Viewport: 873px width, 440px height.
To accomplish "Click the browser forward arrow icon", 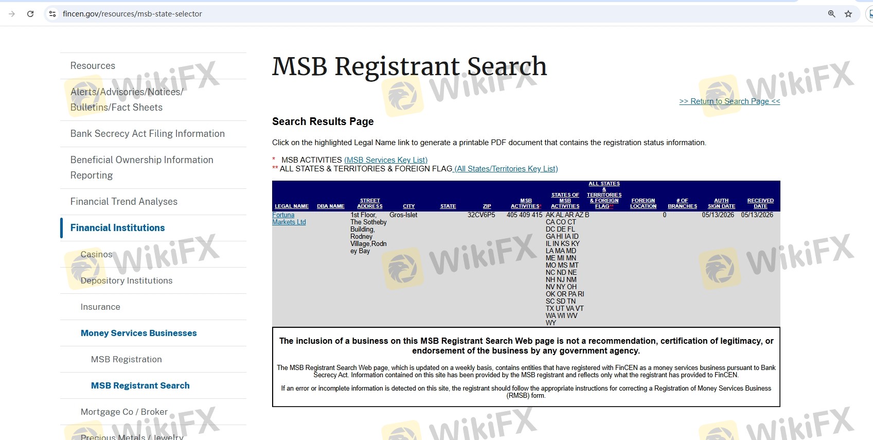I will 12,14.
